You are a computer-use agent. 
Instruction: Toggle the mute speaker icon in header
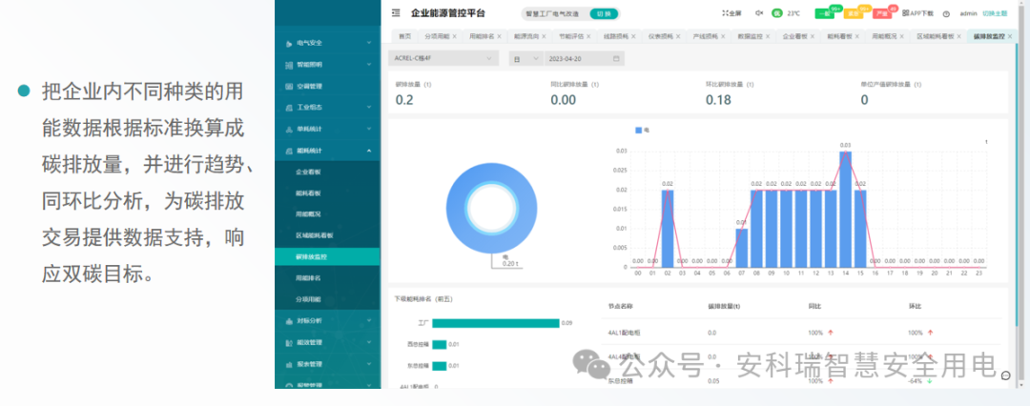pyautogui.click(x=759, y=13)
